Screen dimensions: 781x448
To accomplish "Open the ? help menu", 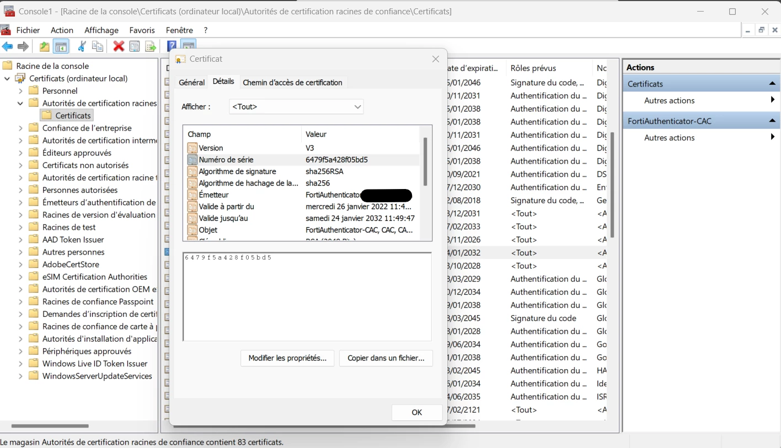I will click(205, 30).
